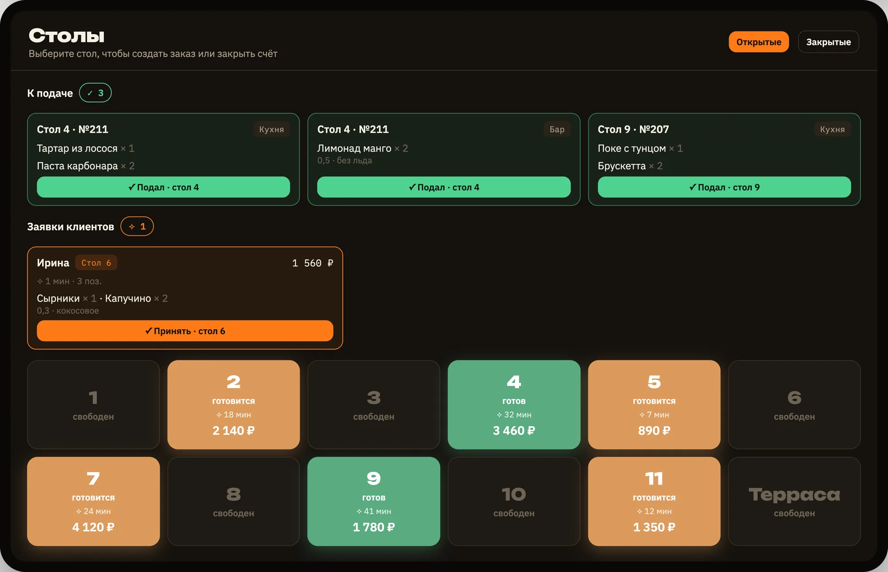This screenshot has width=888, height=572.
Task: Click the 1 560 ₽ request total
Action: [313, 263]
